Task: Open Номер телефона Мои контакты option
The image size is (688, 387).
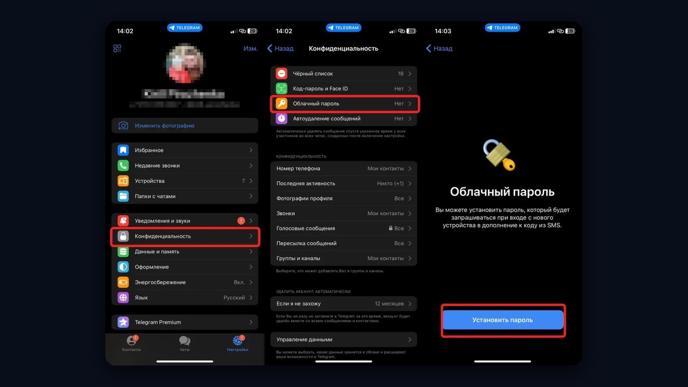Action: pos(344,169)
